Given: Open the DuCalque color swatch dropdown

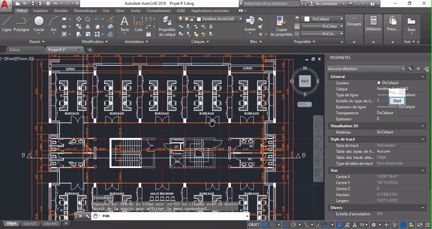Looking at the screenshot, I should [322, 19].
